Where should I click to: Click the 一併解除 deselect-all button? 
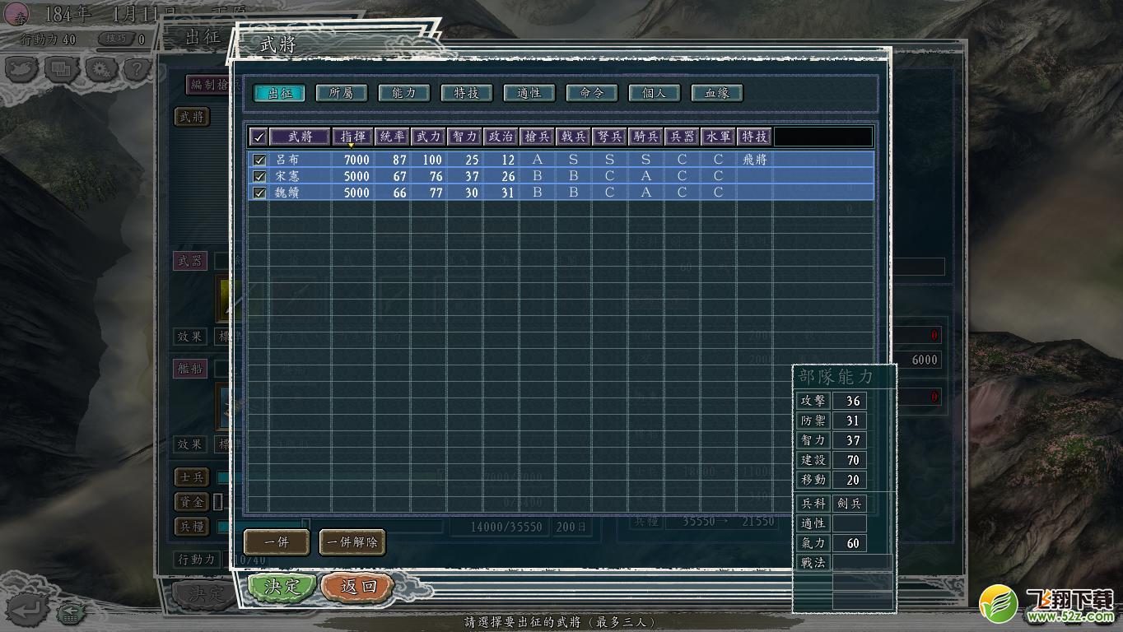352,542
